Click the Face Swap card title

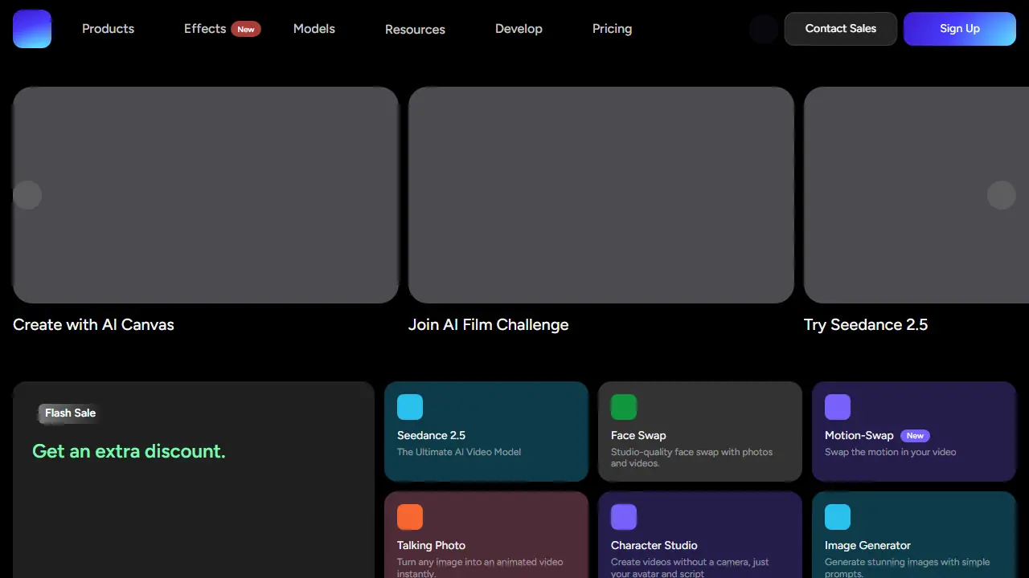tap(638, 435)
